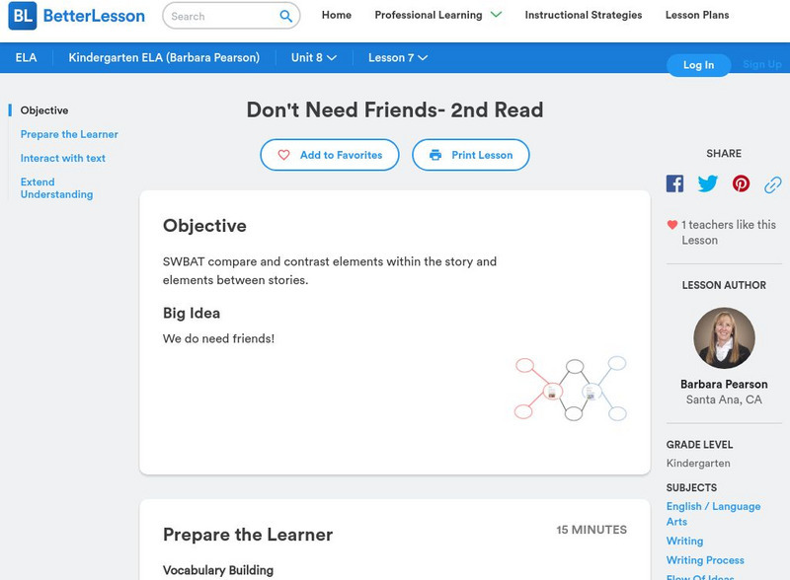Click the BetterLesson BL logo icon
790x580 pixels.
(23, 16)
